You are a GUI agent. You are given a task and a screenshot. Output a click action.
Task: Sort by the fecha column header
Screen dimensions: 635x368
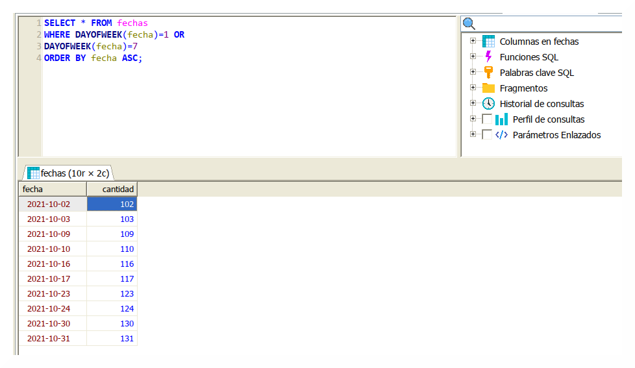[x=52, y=189]
